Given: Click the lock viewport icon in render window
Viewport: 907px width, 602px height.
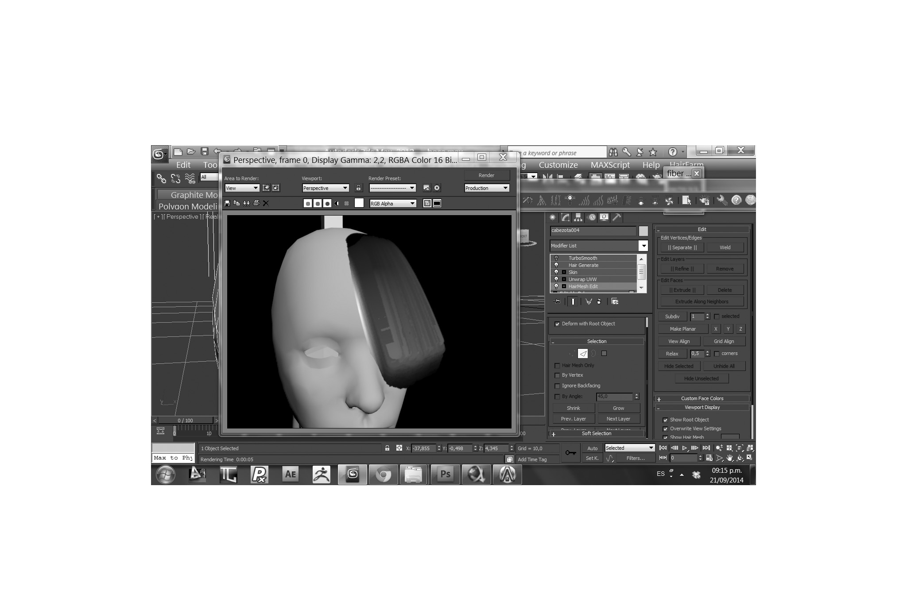Looking at the screenshot, I should pos(358,188).
